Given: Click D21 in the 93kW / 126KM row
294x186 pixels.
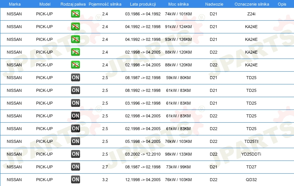Looking at the screenshot, I should pos(214,39).
